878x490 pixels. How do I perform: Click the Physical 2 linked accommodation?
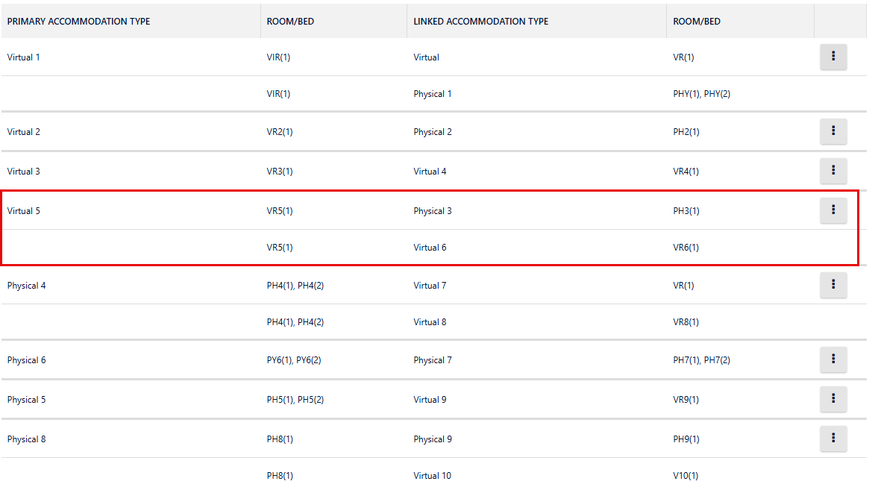(433, 132)
